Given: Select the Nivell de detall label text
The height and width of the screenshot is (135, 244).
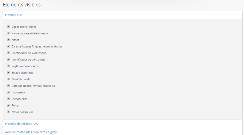Looking at the screenshot, I should coord(20,79).
